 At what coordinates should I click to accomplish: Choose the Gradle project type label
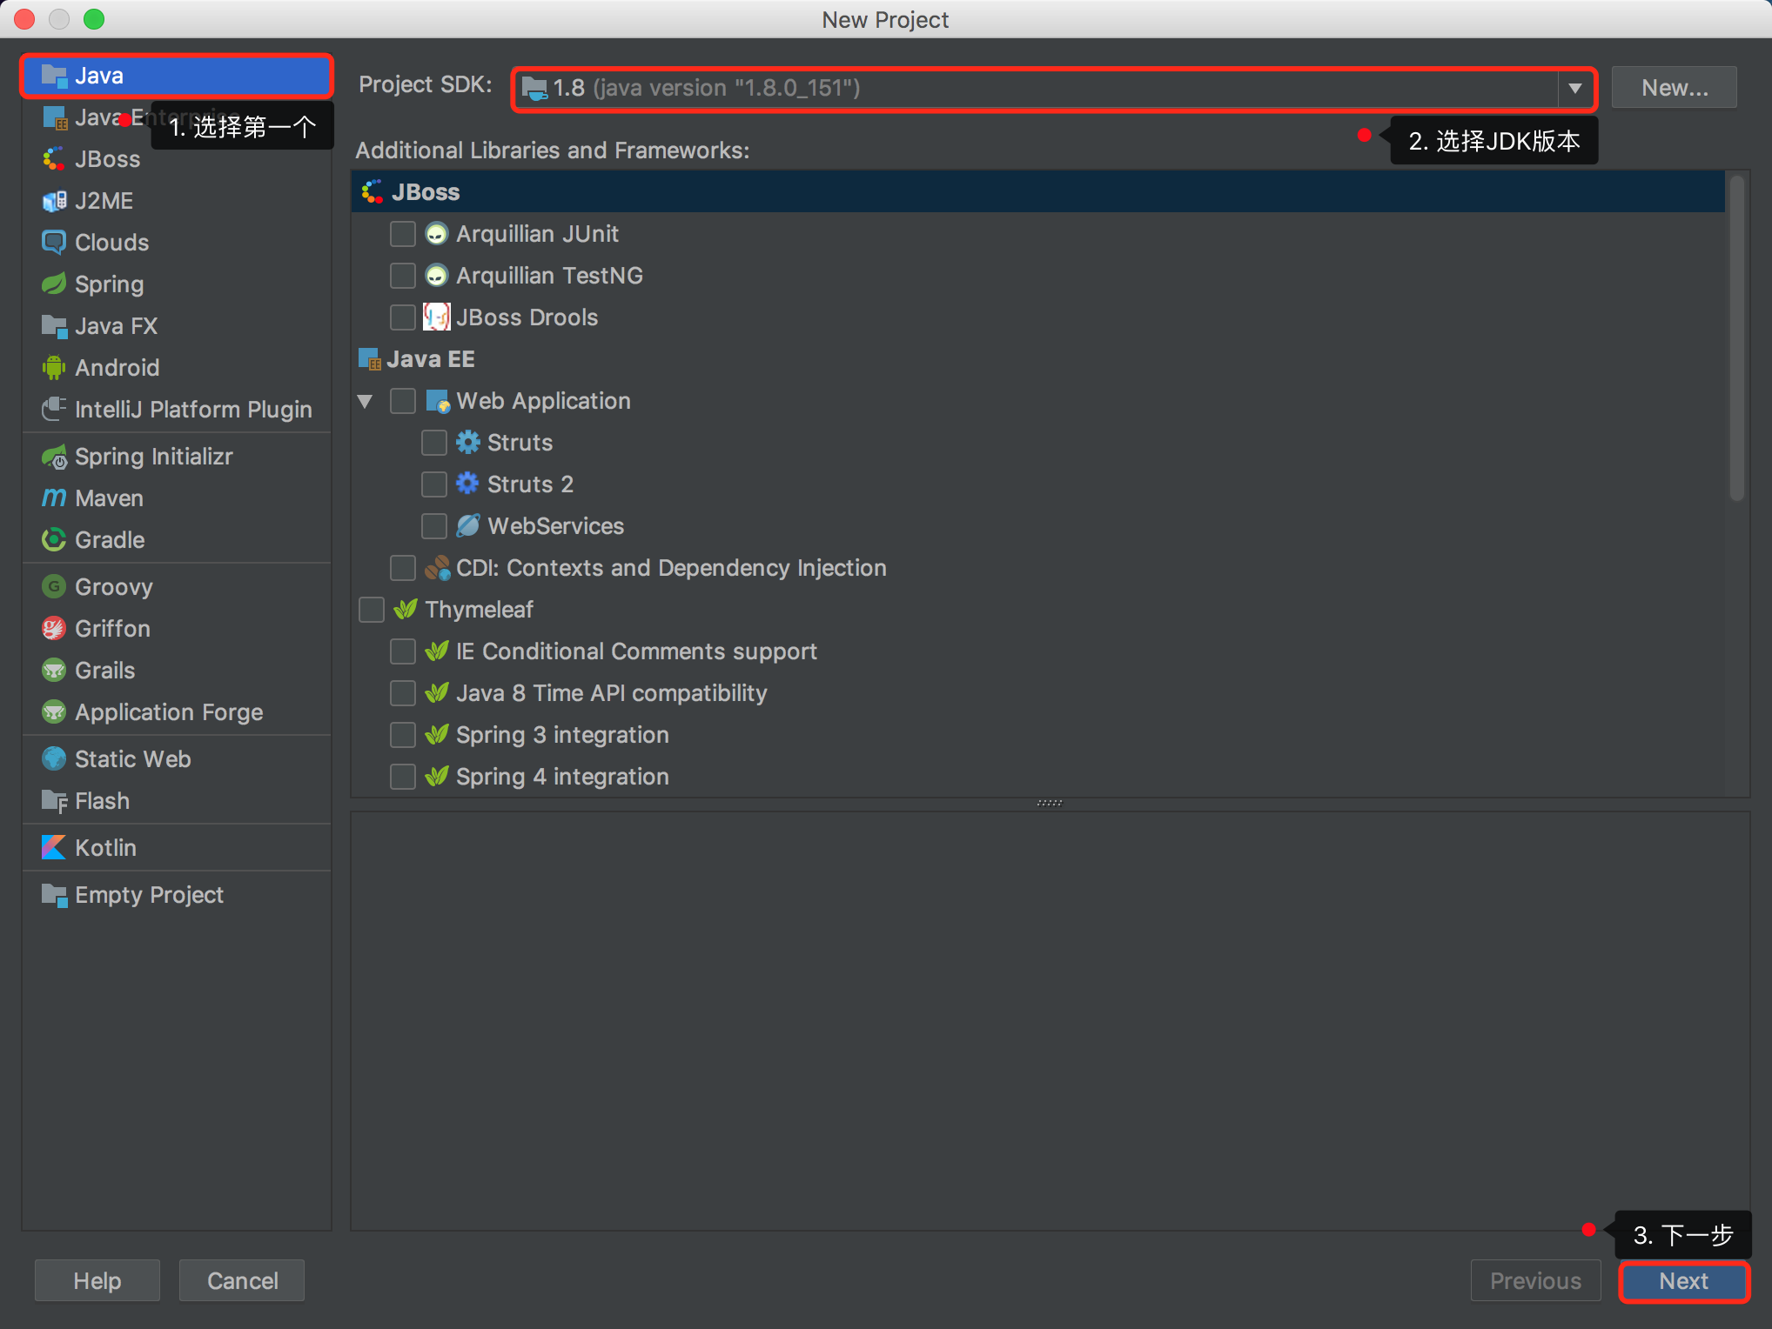point(110,540)
